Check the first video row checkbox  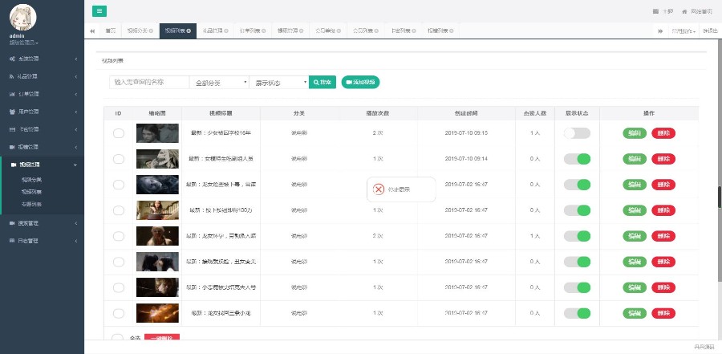coord(119,133)
